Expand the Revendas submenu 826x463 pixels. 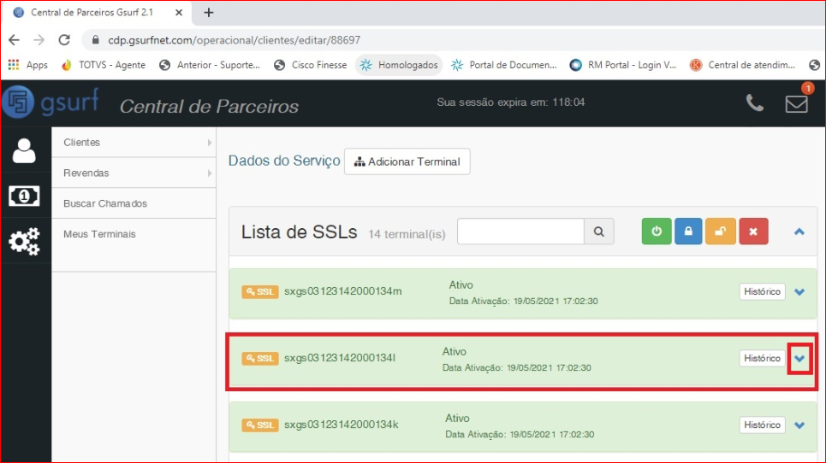tap(134, 173)
